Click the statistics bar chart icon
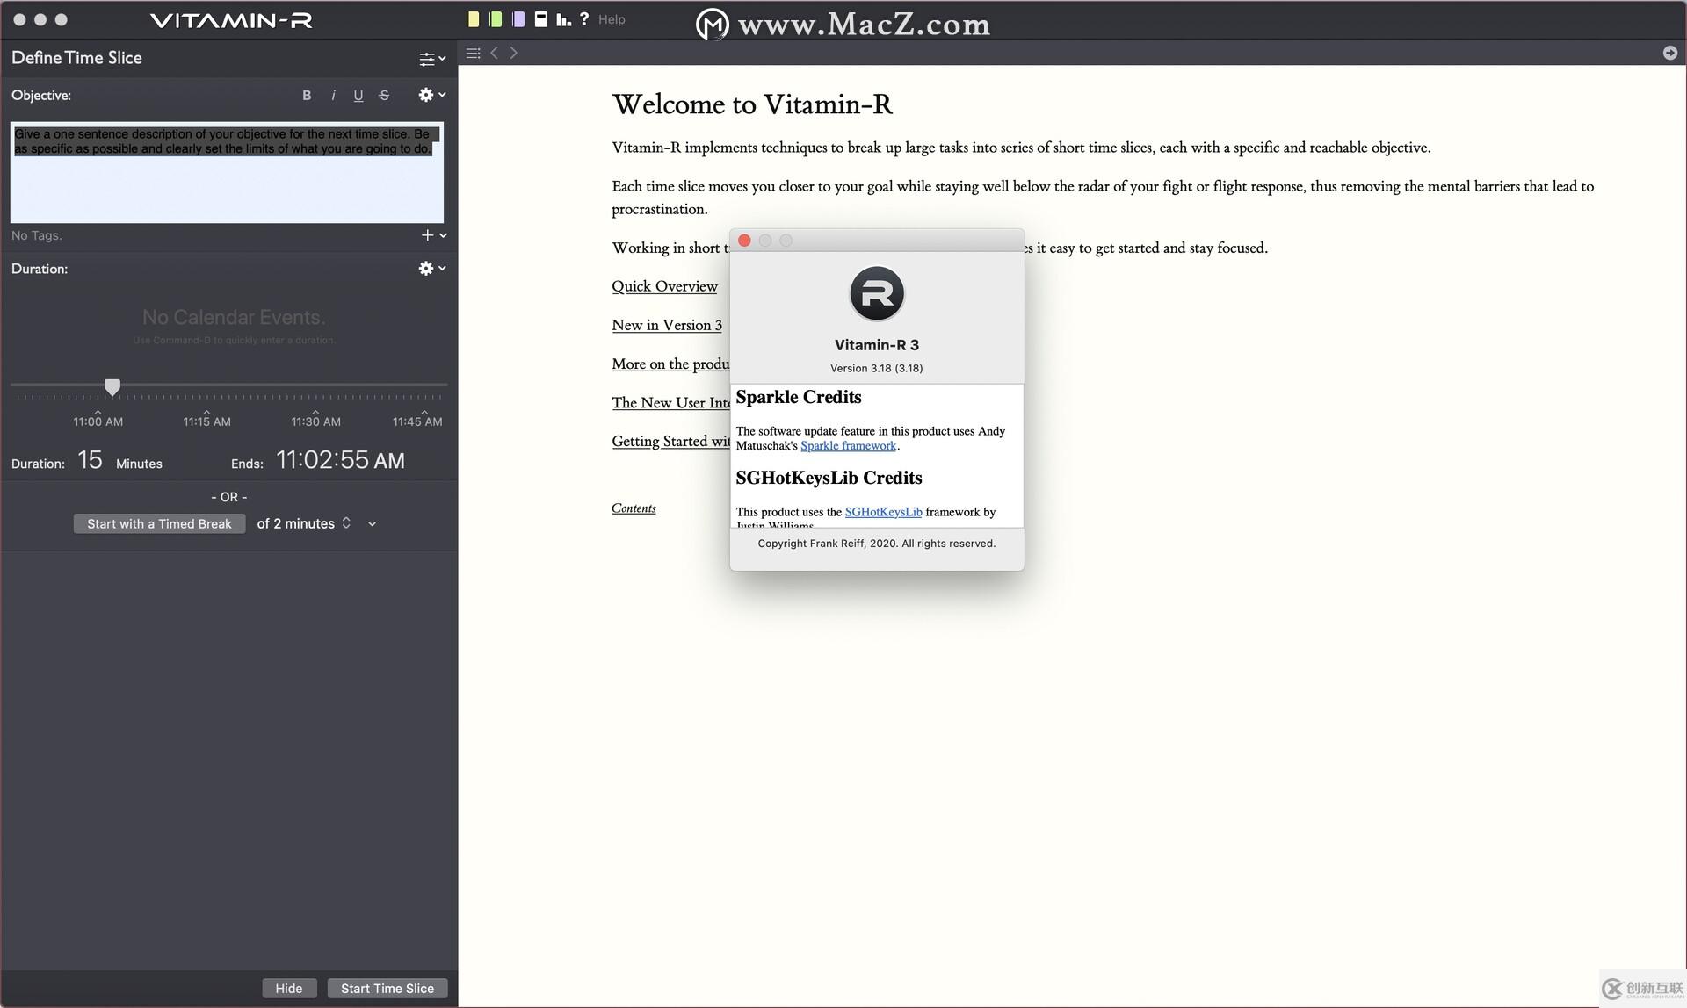This screenshot has width=1687, height=1008. [x=563, y=19]
